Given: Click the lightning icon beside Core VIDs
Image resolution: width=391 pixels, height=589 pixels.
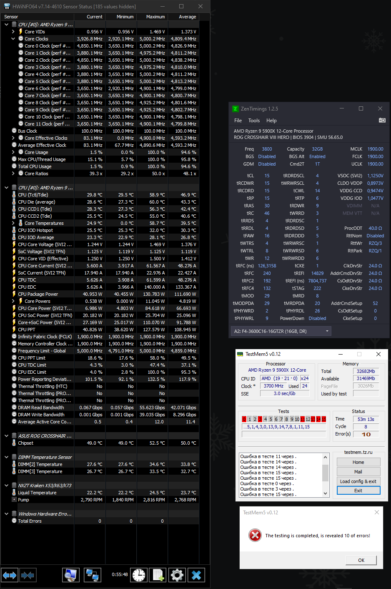Looking at the screenshot, I should pyautogui.click(x=21, y=32).
